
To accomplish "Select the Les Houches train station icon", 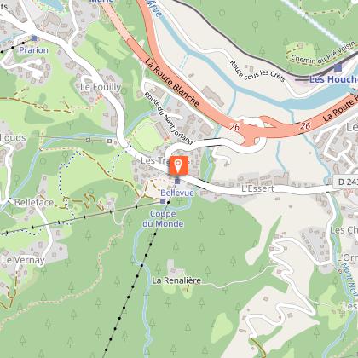I will pyautogui.click(x=338, y=67).
